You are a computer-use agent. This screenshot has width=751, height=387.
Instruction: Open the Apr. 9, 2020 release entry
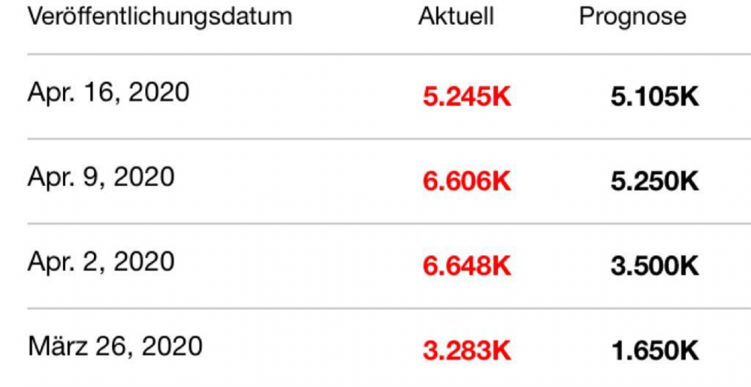tap(101, 178)
